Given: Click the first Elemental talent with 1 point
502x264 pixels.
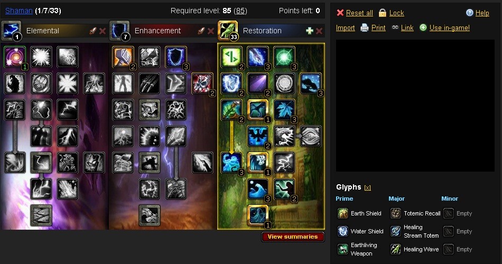Looking at the screenshot, I should [15, 56].
